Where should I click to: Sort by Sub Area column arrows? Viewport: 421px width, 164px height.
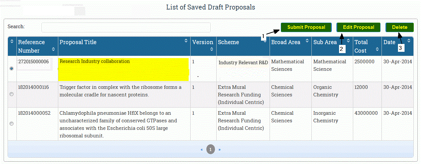pyautogui.click(x=348, y=41)
